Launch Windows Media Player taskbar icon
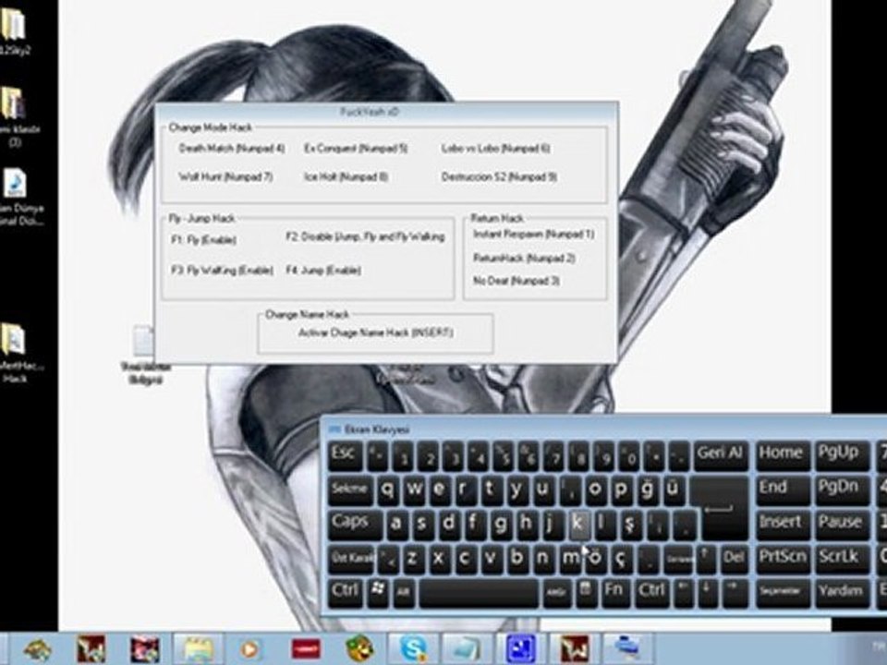This screenshot has width=887, height=665. click(249, 648)
